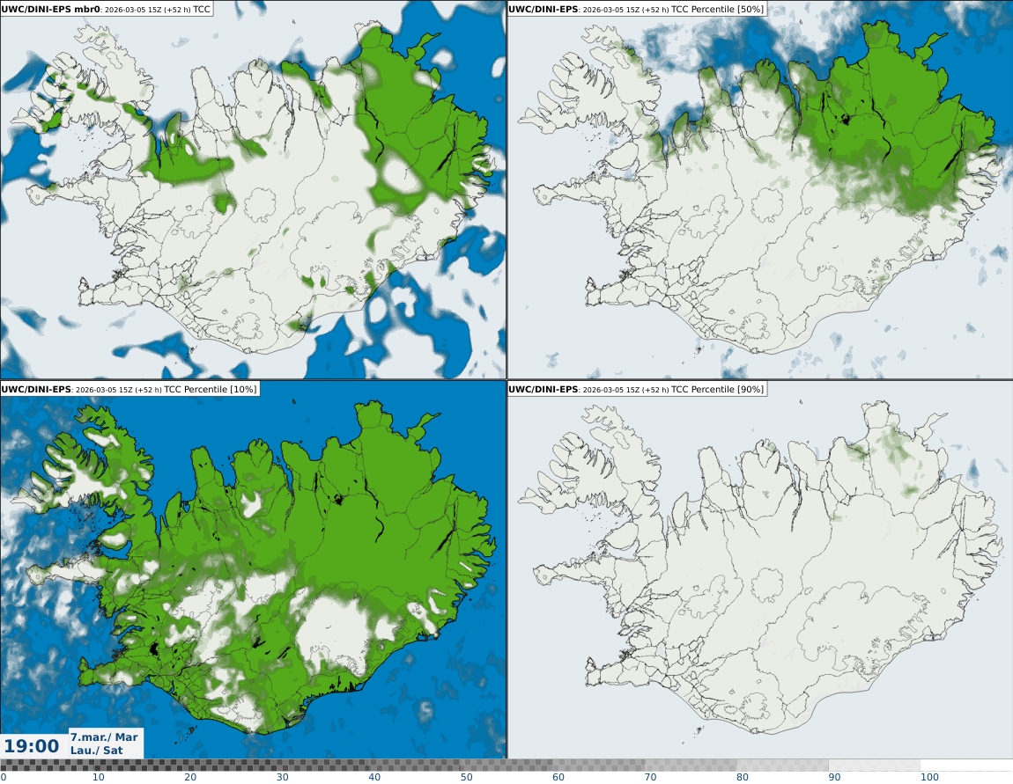1013x784 pixels.
Task: Click the 10 tick label on the scale
Action: 98,777
